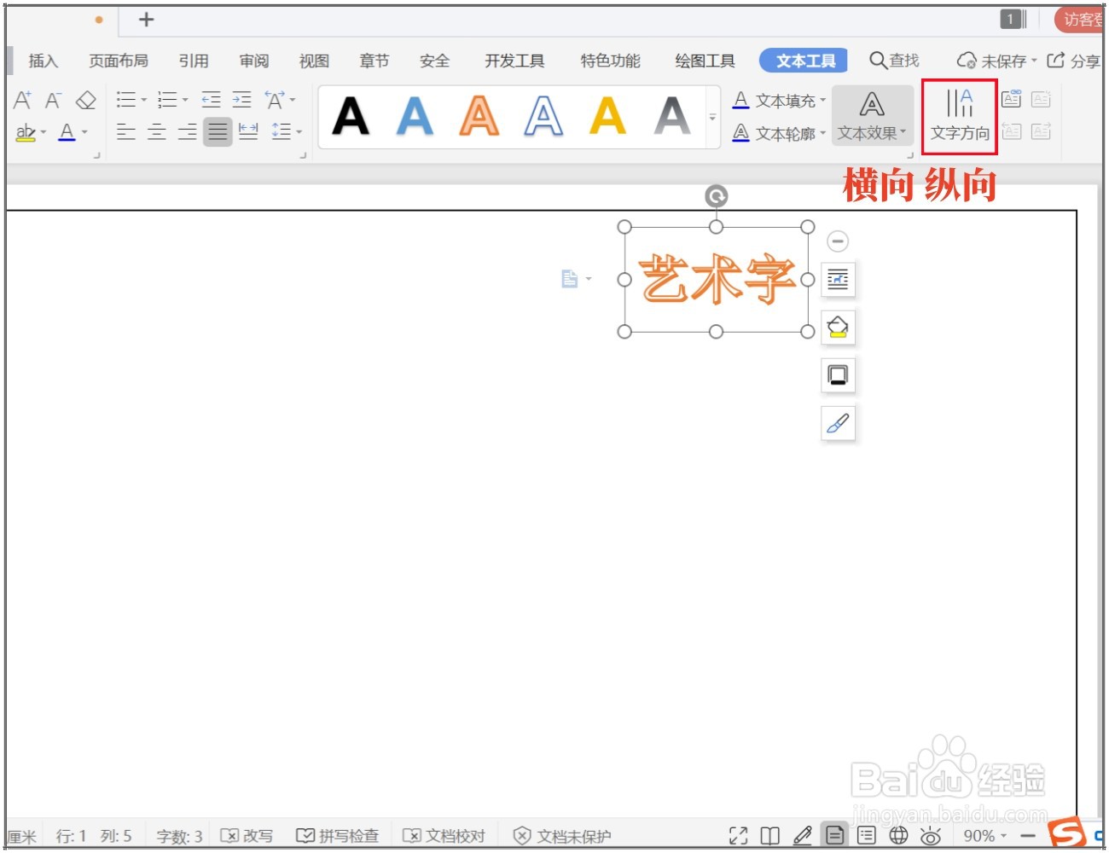This screenshot has height=853, width=1109.
Task: Switch to 视图 tab
Action: (x=314, y=61)
